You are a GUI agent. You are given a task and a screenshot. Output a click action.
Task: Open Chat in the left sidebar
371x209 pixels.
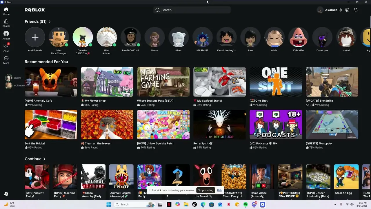coord(6,48)
